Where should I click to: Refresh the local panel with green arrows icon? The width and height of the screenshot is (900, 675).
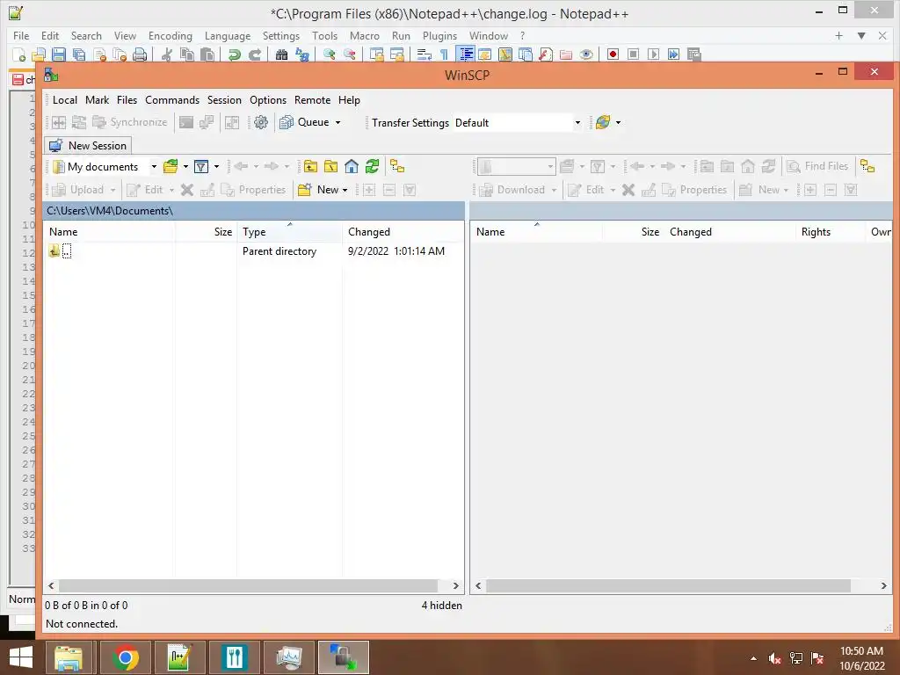tap(372, 167)
